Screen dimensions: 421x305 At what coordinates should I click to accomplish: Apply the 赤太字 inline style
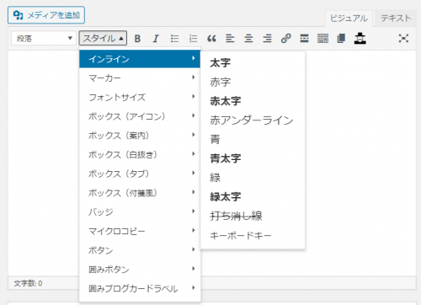[x=253, y=101]
